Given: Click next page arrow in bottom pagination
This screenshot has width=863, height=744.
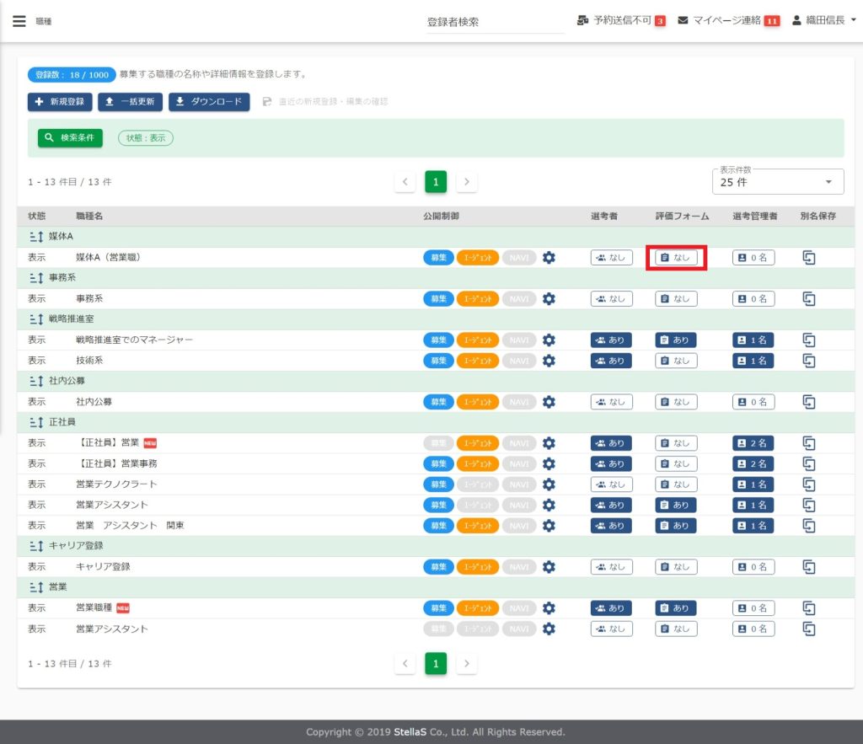Looking at the screenshot, I should [467, 664].
